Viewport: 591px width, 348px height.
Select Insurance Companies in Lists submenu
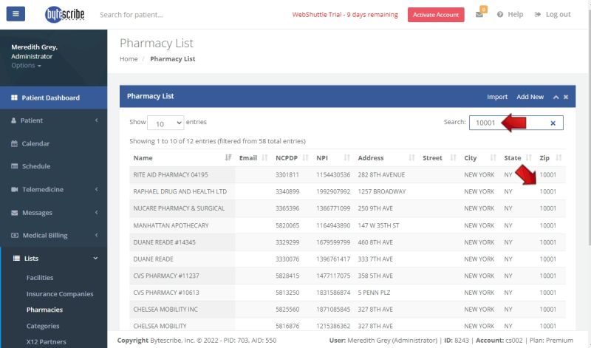60,293
